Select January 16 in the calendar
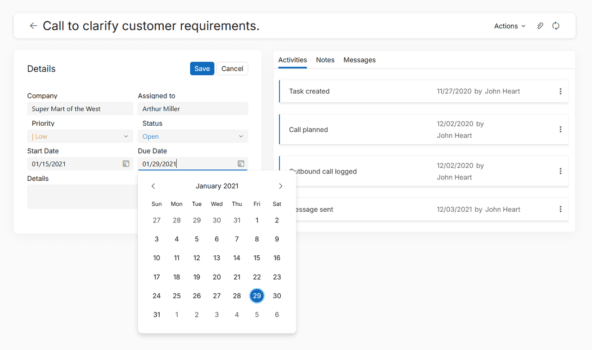 pos(277,258)
